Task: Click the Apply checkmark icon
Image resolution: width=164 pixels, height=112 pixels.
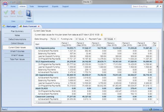Action: point(6,13)
